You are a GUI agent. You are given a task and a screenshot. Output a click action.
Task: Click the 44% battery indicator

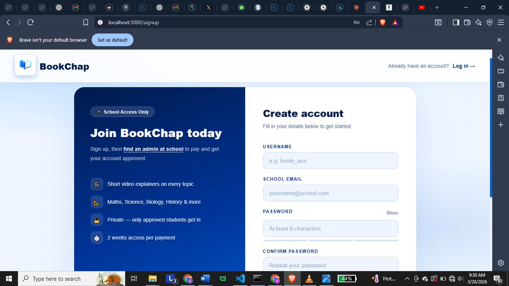[347, 278]
